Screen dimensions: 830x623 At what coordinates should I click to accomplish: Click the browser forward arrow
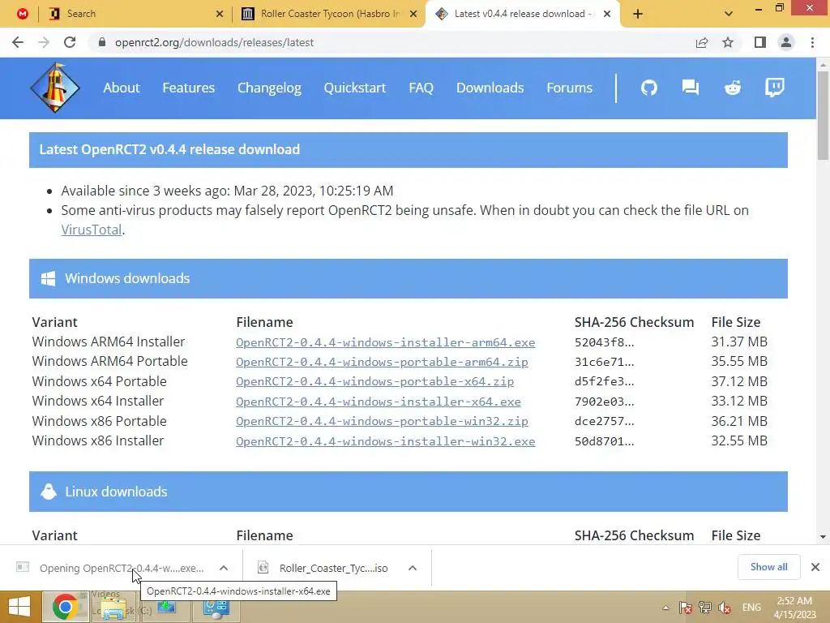44,42
